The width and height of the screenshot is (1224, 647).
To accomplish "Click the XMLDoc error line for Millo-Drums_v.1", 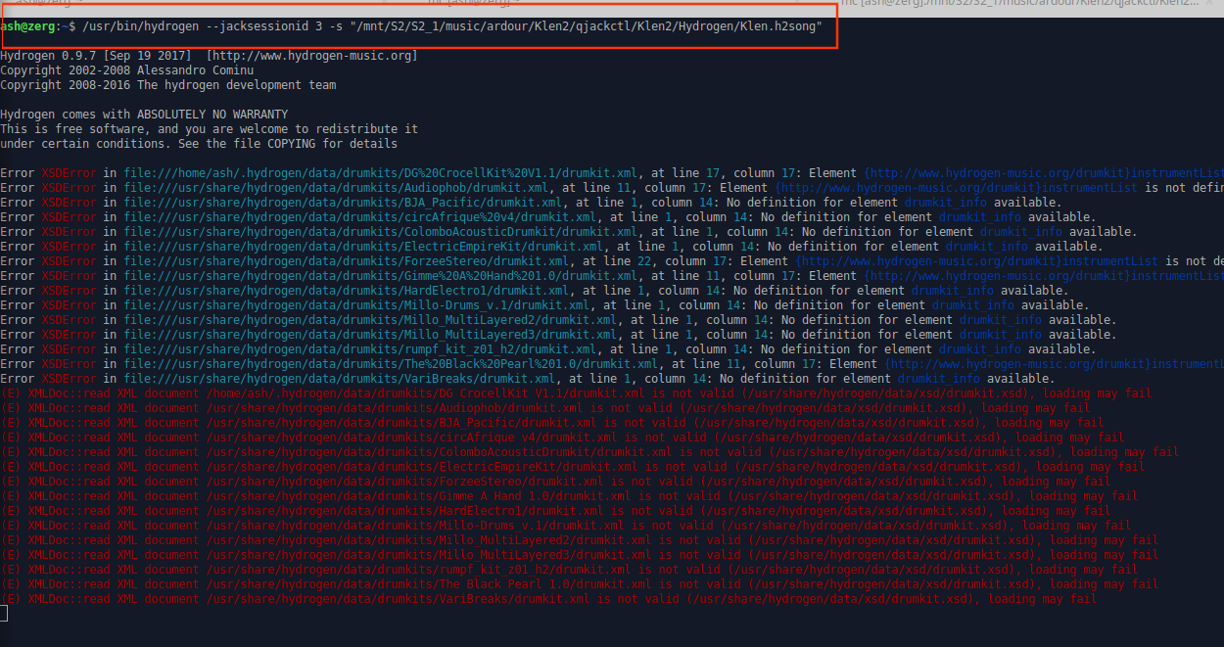I will point(566,526).
